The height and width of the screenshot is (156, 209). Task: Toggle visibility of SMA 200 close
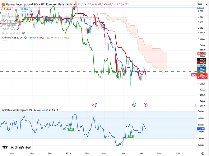pos(19,25)
